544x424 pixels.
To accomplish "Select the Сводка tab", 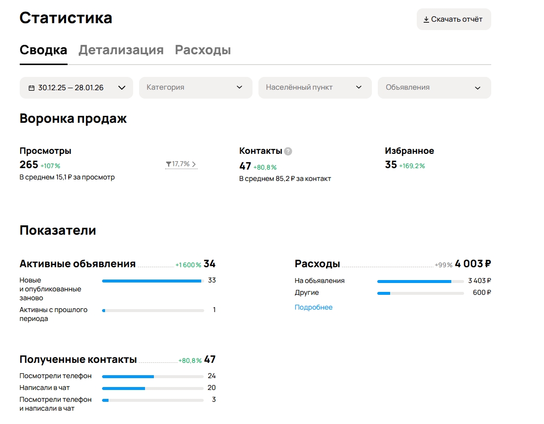I will [x=43, y=50].
